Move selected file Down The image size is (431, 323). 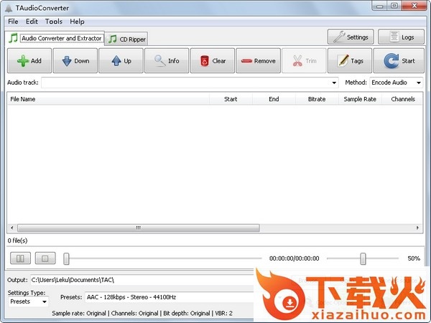tap(75, 61)
